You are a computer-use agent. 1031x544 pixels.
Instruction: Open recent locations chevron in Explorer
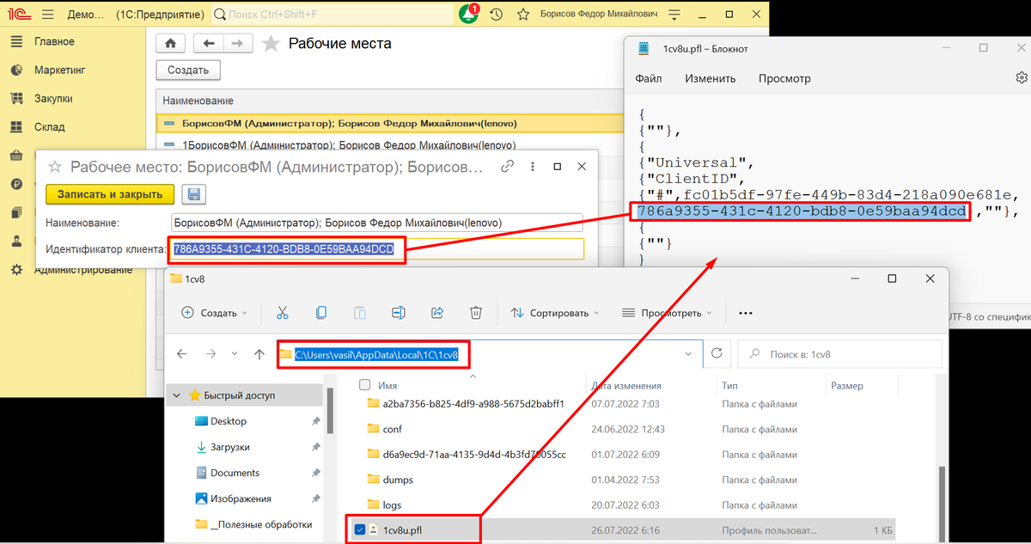pyautogui.click(x=235, y=354)
